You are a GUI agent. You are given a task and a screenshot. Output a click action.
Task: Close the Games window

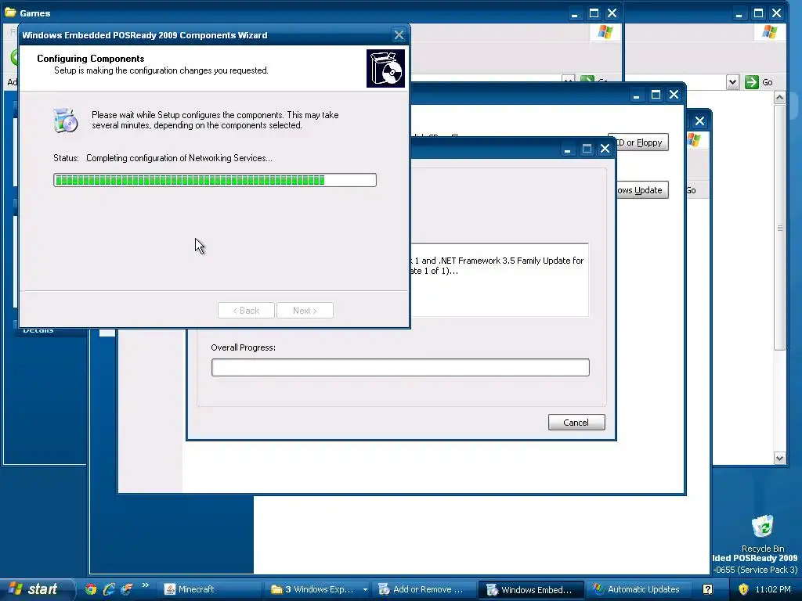[612, 13]
